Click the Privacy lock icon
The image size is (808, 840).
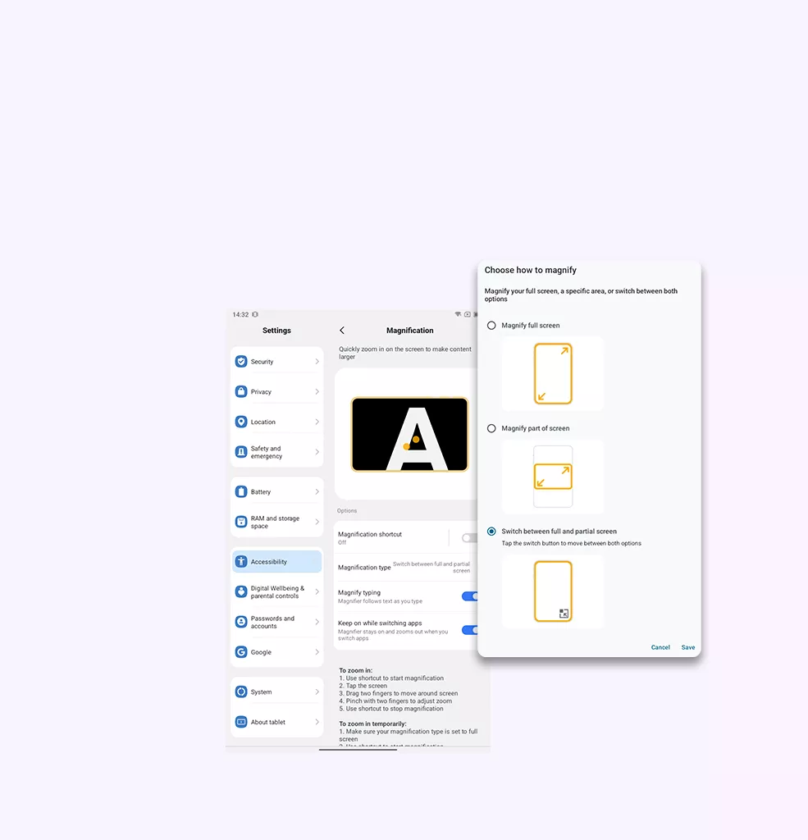coord(241,392)
